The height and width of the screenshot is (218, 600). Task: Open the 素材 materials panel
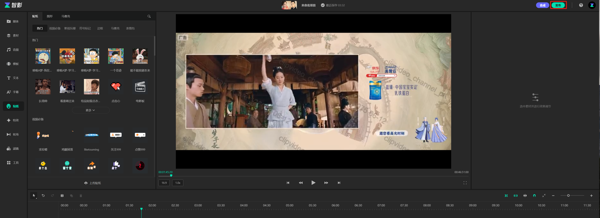(13, 36)
